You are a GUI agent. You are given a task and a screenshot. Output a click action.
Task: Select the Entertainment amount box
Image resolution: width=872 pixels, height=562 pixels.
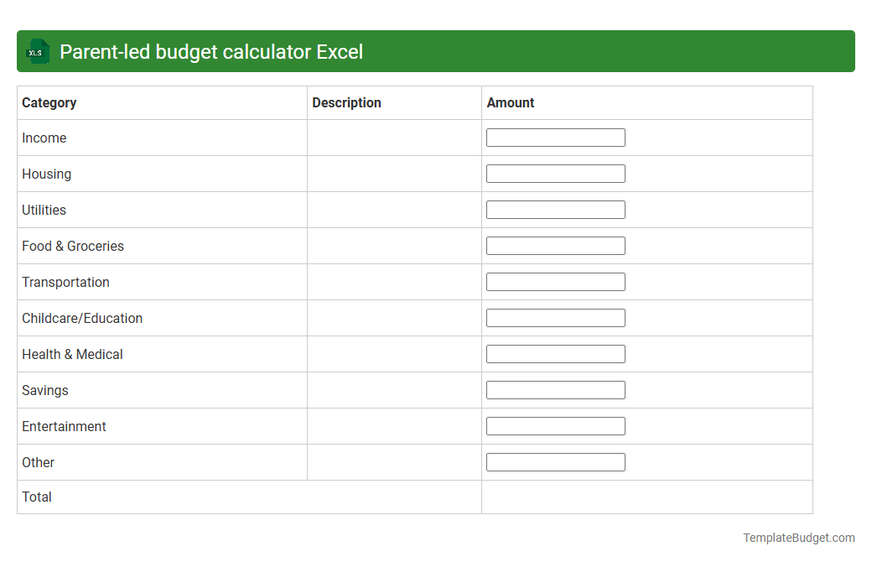coord(555,425)
